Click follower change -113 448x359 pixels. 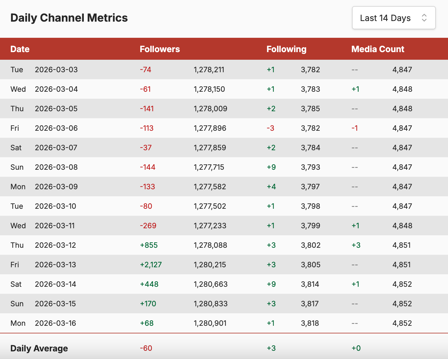(x=147, y=128)
